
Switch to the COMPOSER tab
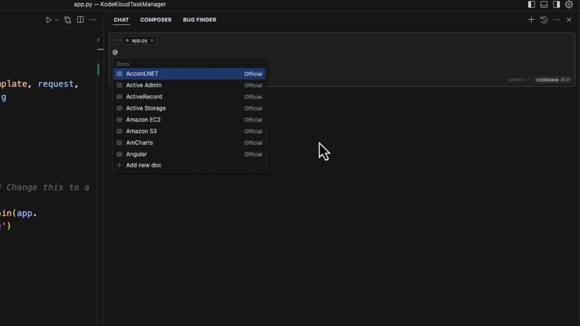tap(156, 20)
